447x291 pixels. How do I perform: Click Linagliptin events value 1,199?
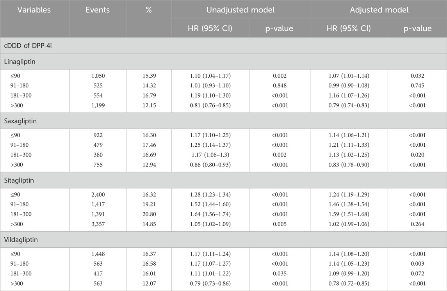(98, 106)
